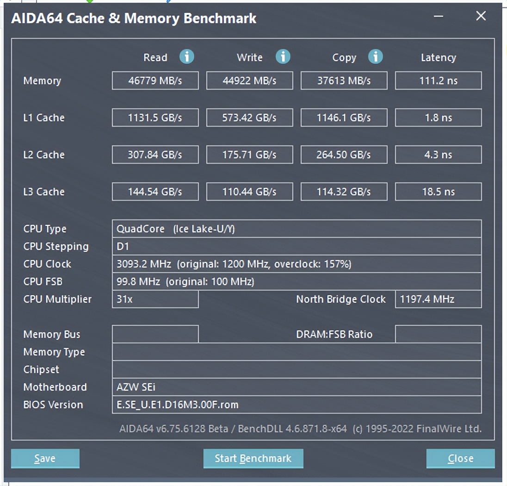The height and width of the screenshot is (486, 507).
Task: Select the Memory Write value box
Action: [250, 81]
